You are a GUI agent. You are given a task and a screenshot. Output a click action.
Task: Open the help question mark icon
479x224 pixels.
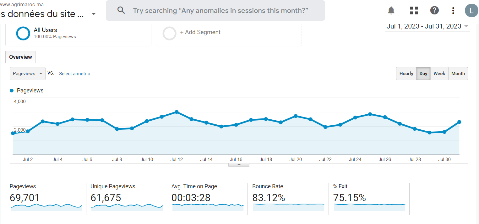(434, 11)
